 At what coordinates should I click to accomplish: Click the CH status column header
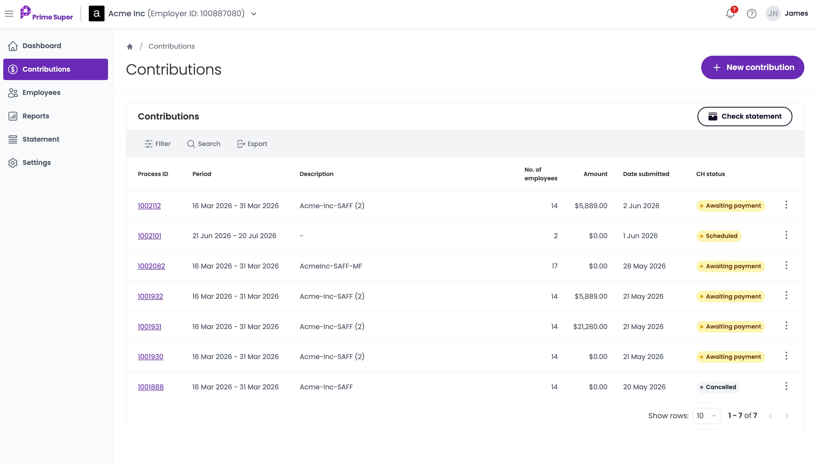pyautogui.click(x=710, y=174)
